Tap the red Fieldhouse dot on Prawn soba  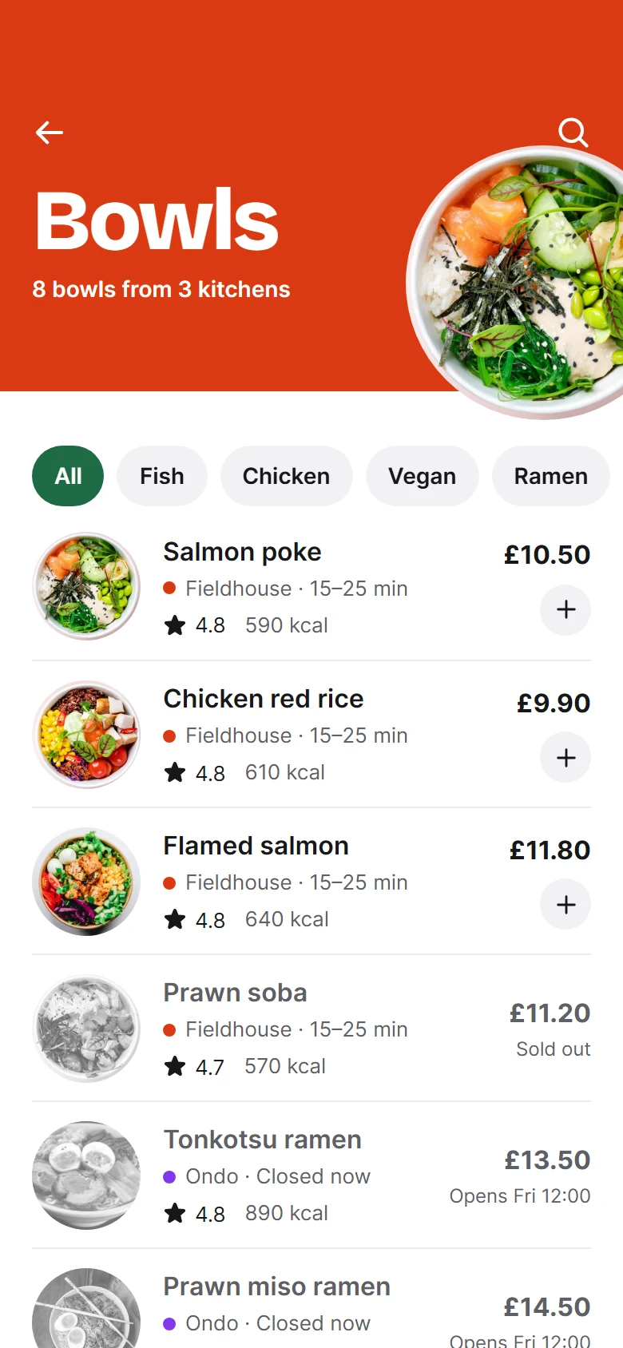coord(169,1030)
